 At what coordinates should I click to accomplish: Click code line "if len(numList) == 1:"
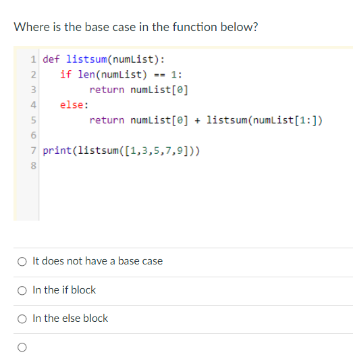121,74
